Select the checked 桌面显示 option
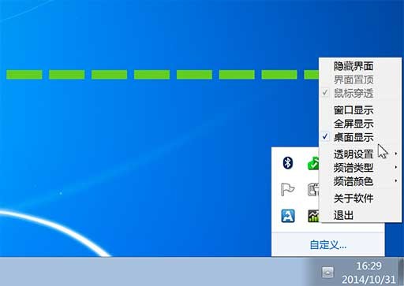Viewport: 404px width, 286px height. (361, 137)
